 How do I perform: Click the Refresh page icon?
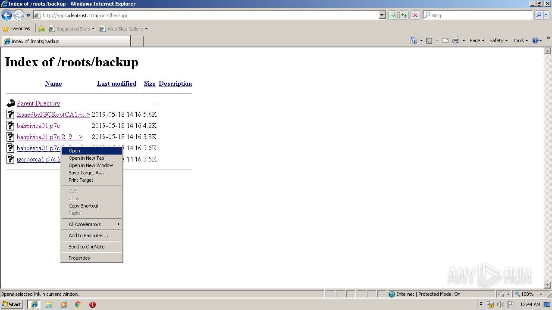[404, 15]
